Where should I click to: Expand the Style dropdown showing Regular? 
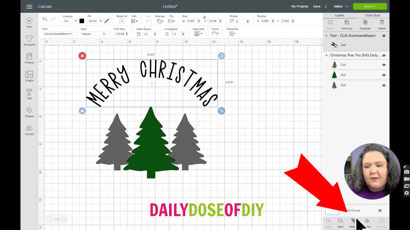point(93,34)
